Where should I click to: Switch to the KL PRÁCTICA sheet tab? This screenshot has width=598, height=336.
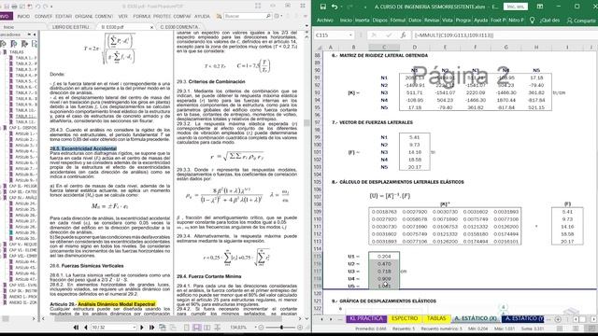[366, 318]
